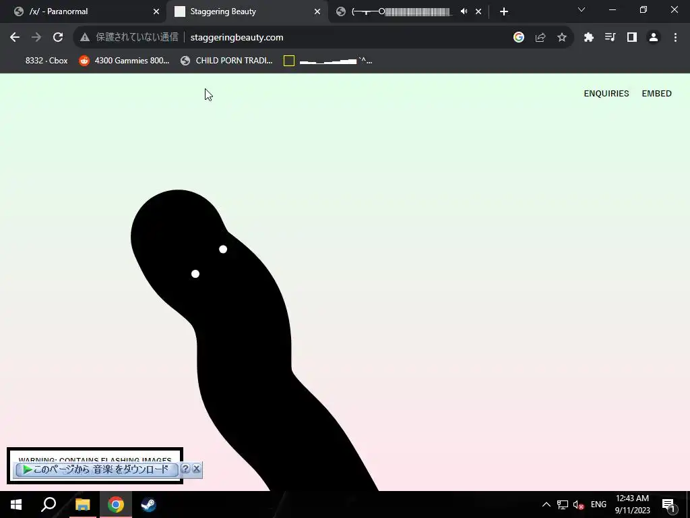Screen dimensions: 690x518
Task: Open the media controls toolbar icon
Action: (610, 38)
